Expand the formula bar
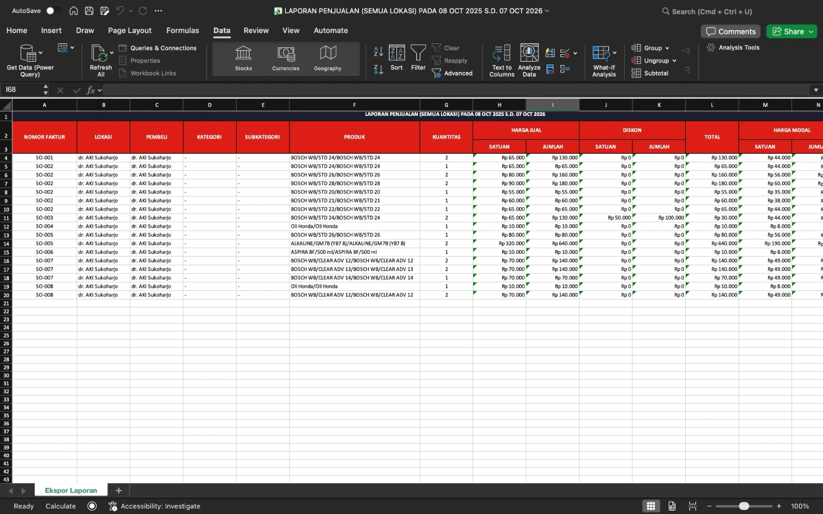The width and height of the screenshot is (823, 514). (x=815, y=90)
